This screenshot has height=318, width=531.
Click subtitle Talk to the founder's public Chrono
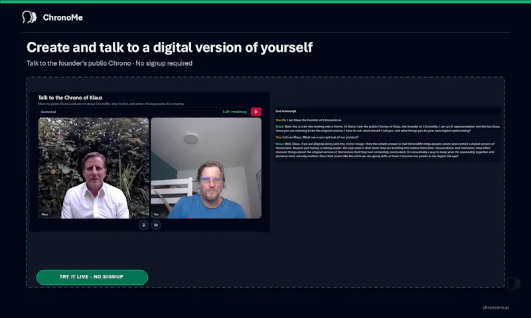(110, 63)
